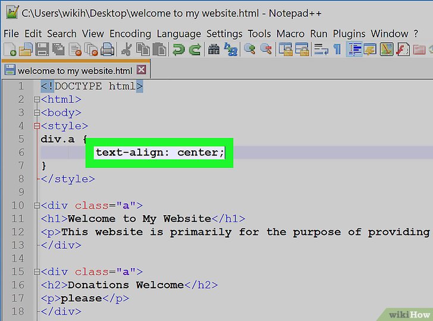Click the Paste clipboard icon
The width and height of the screenshot is (433, 321).
159,50
